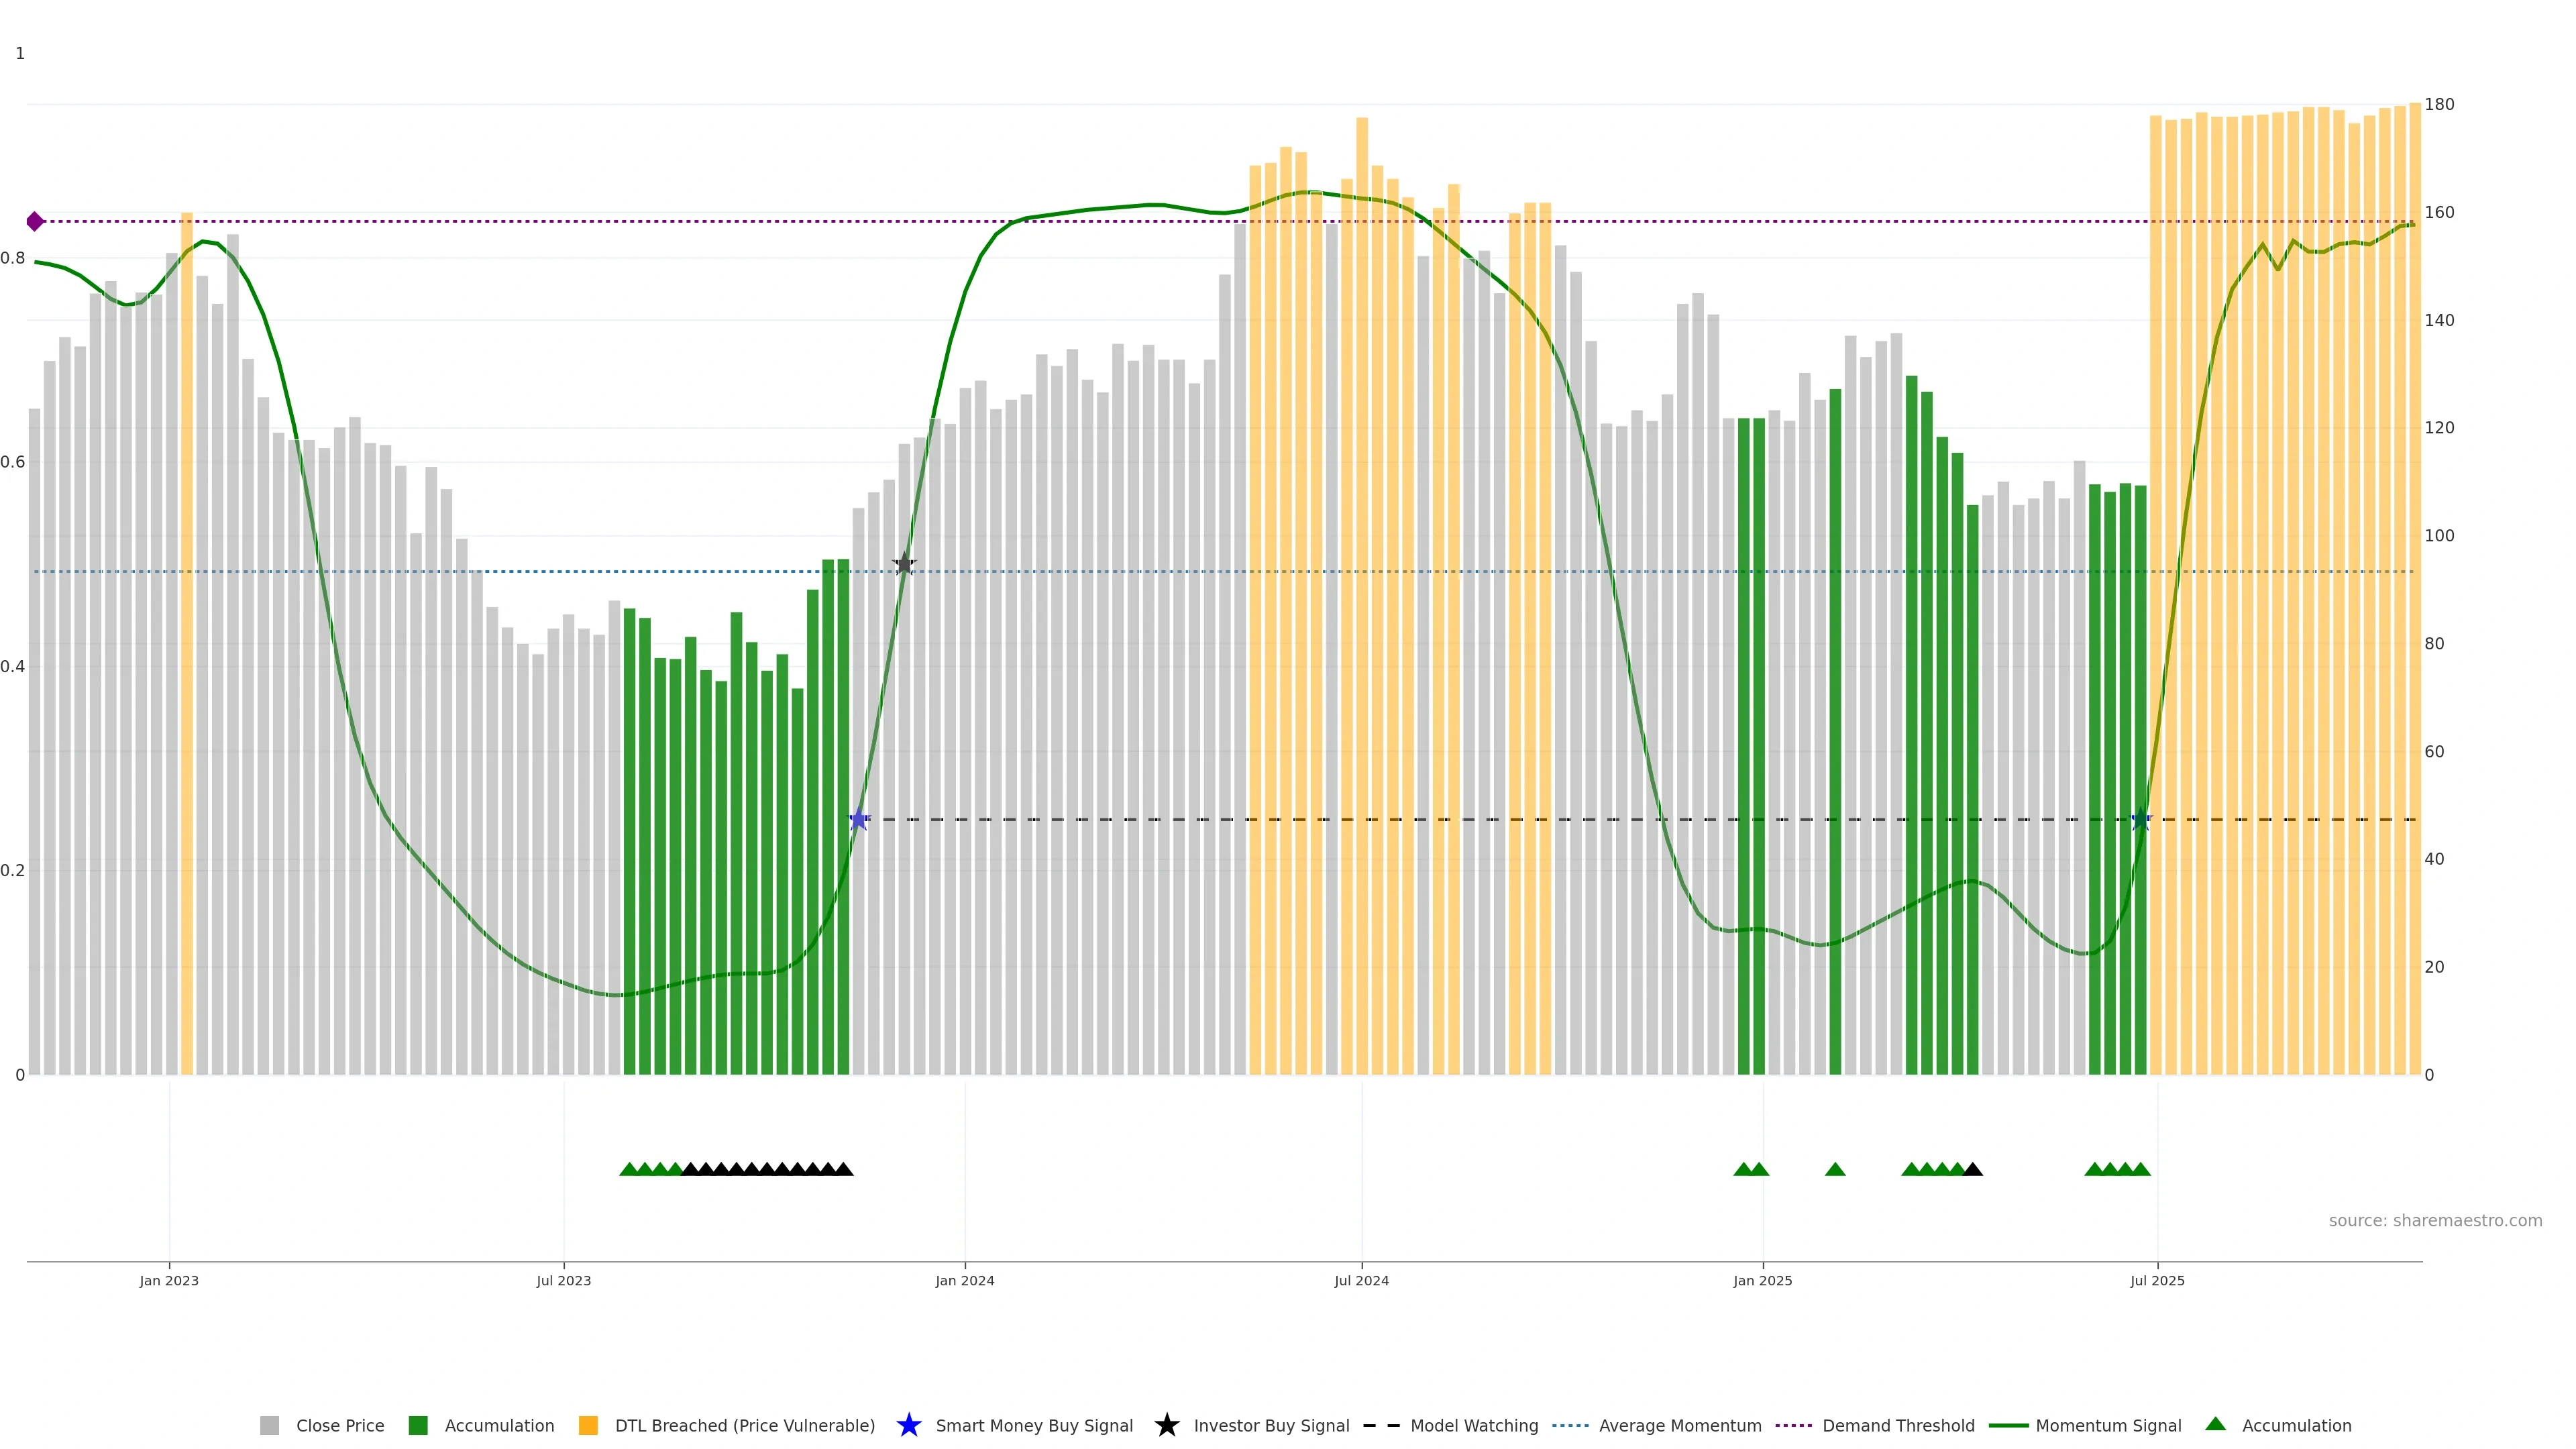Click the Jul 2024 axis label

(1361, 1280)
